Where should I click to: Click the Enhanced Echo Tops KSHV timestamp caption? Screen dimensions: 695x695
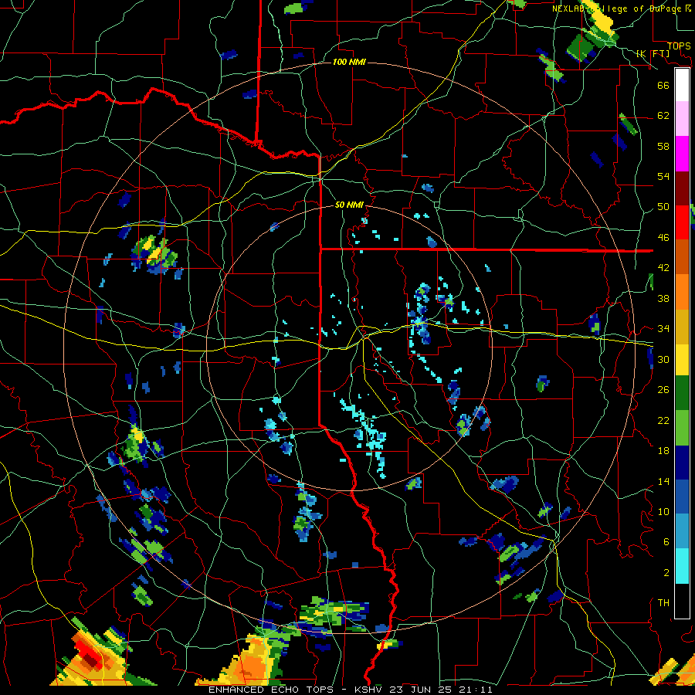(x=350, y=690)
